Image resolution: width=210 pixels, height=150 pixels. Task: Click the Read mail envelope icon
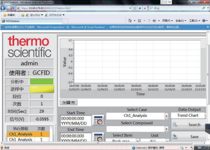tap(148, 21)
